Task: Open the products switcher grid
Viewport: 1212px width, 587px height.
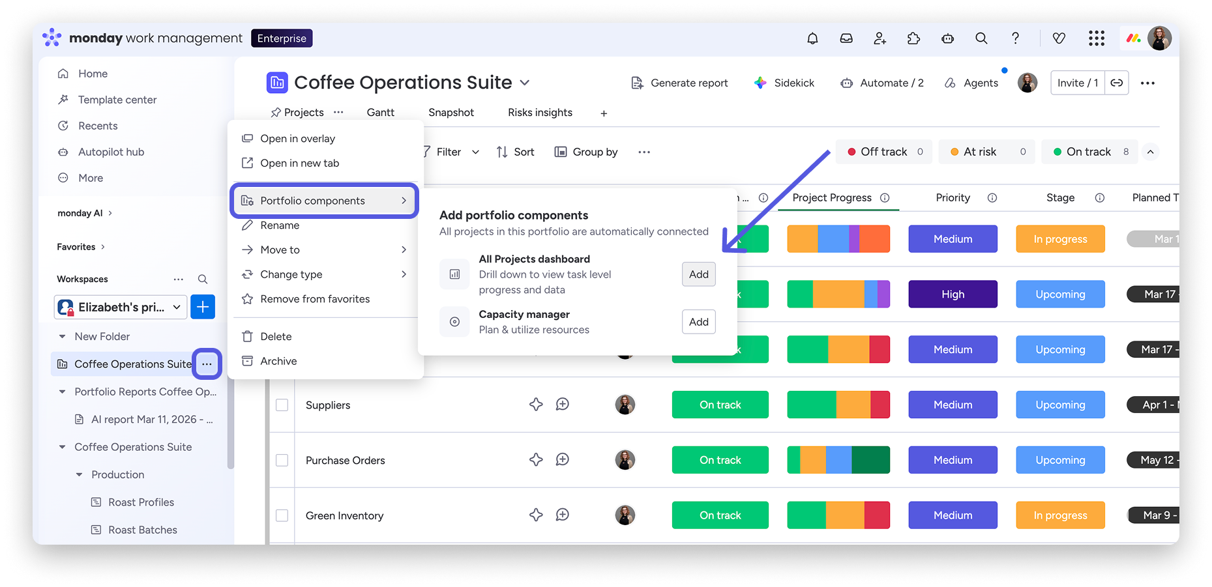Action: coord(1097,38)
